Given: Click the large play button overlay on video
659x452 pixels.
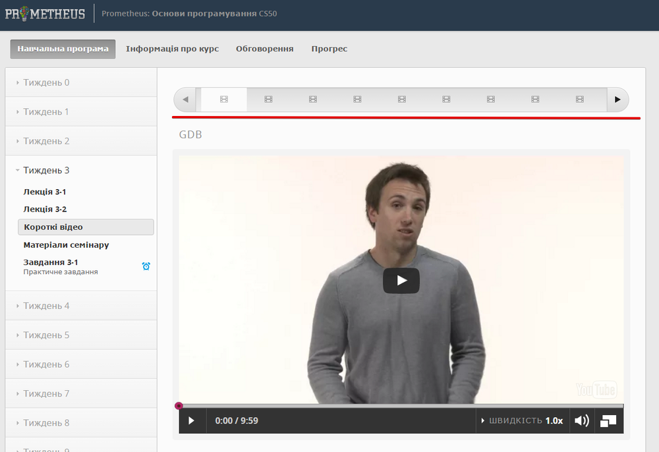Looking at the screenshot, I should click(401, 280).
